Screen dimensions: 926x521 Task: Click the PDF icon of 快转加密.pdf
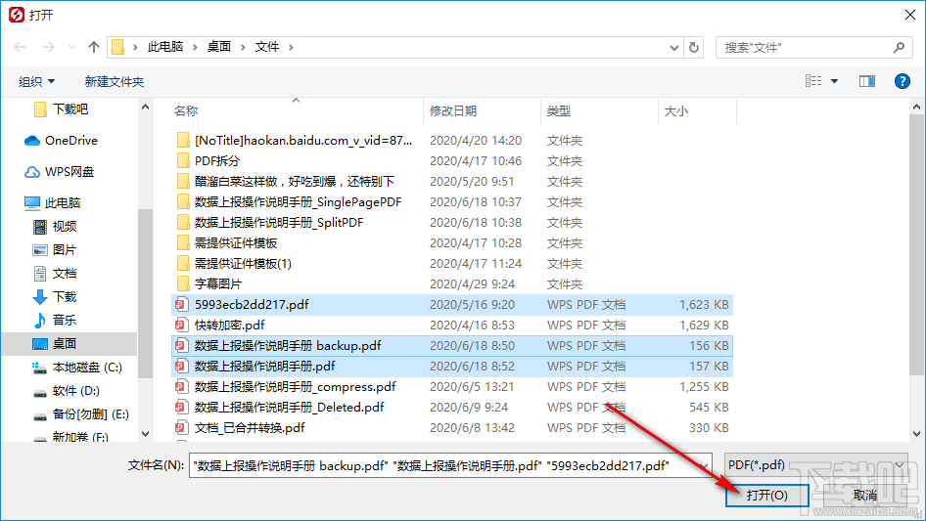tap(181, 326)
